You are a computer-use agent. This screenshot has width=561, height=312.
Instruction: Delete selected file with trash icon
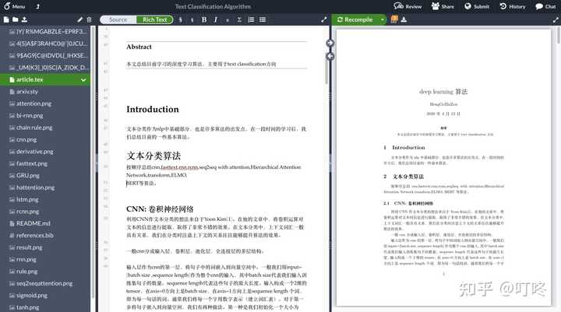point(89,19)
